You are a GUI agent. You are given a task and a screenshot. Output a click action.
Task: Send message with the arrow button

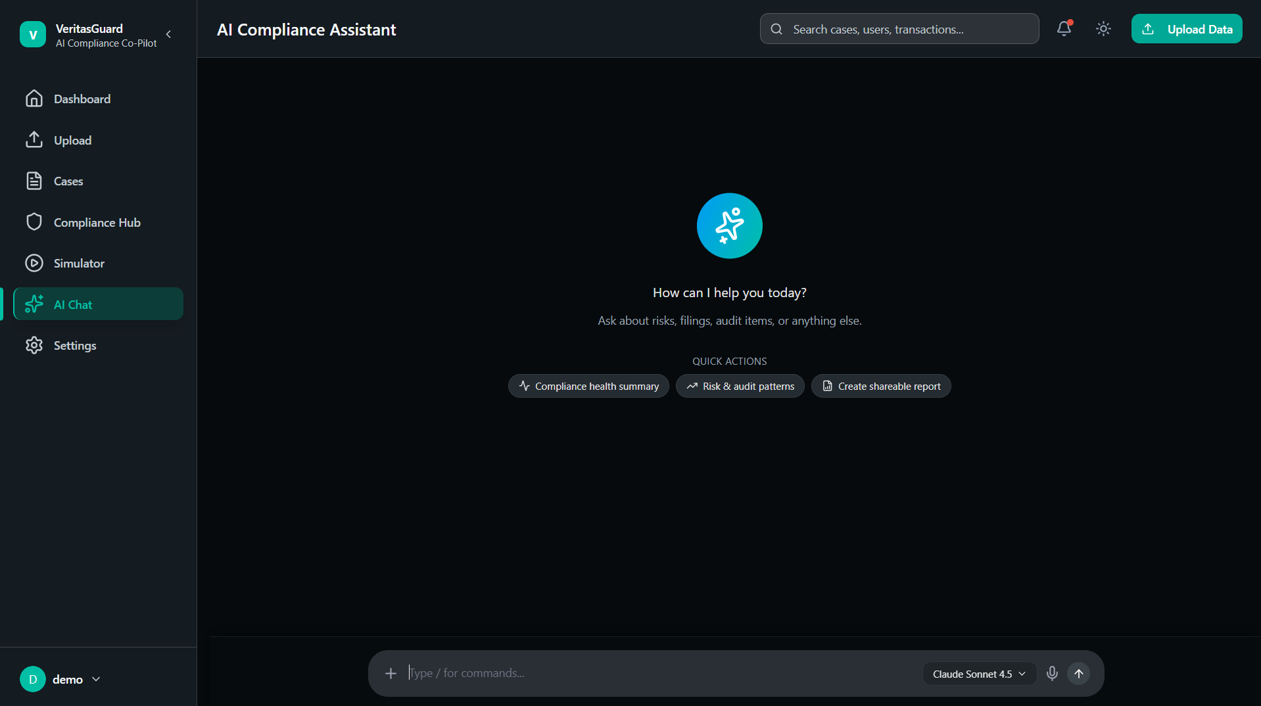pyautogui.click(x=1078, y=673)
